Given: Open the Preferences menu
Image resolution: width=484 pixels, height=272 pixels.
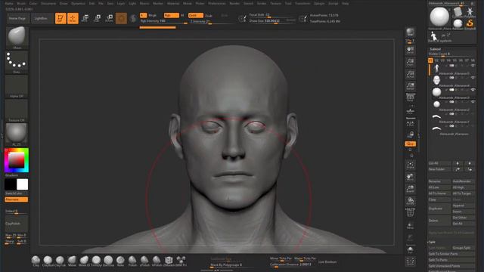Looking at the screenshot, I should click(x=217, y=3).
